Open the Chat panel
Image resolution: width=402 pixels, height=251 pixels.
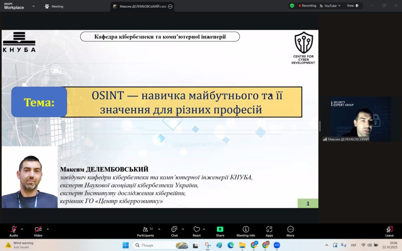tap(174, 231)
